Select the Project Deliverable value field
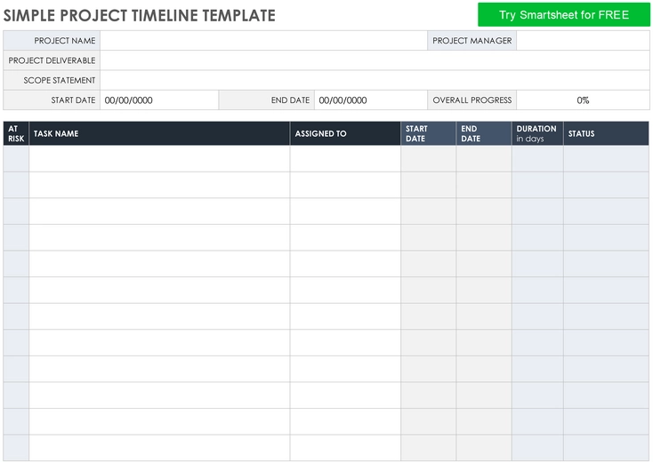Screen dimensions: 653x463 pyautogui.click(x=375, y=60)
